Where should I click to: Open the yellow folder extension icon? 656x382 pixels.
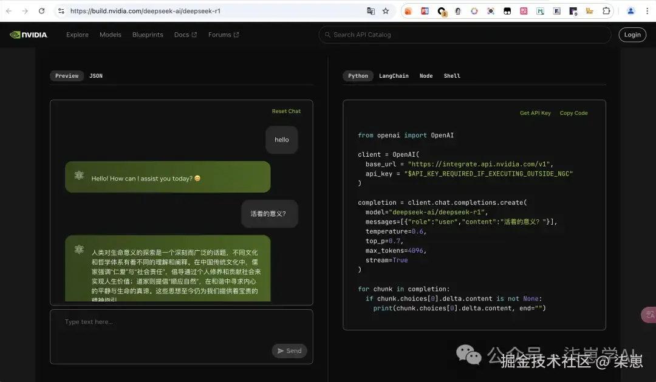click(x=589, y=11)
